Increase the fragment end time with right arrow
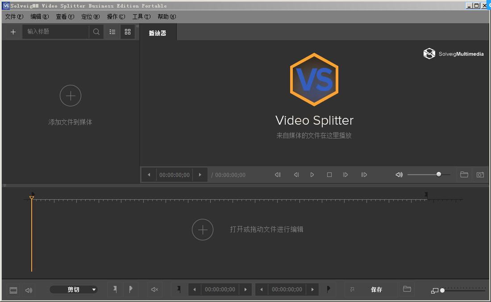The height and width of the screenshot is (302, 491). coord(312,289)
